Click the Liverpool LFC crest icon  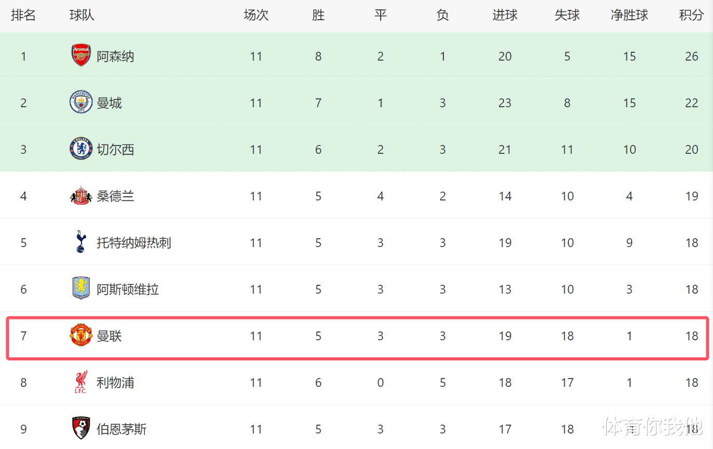coord(81,382)
